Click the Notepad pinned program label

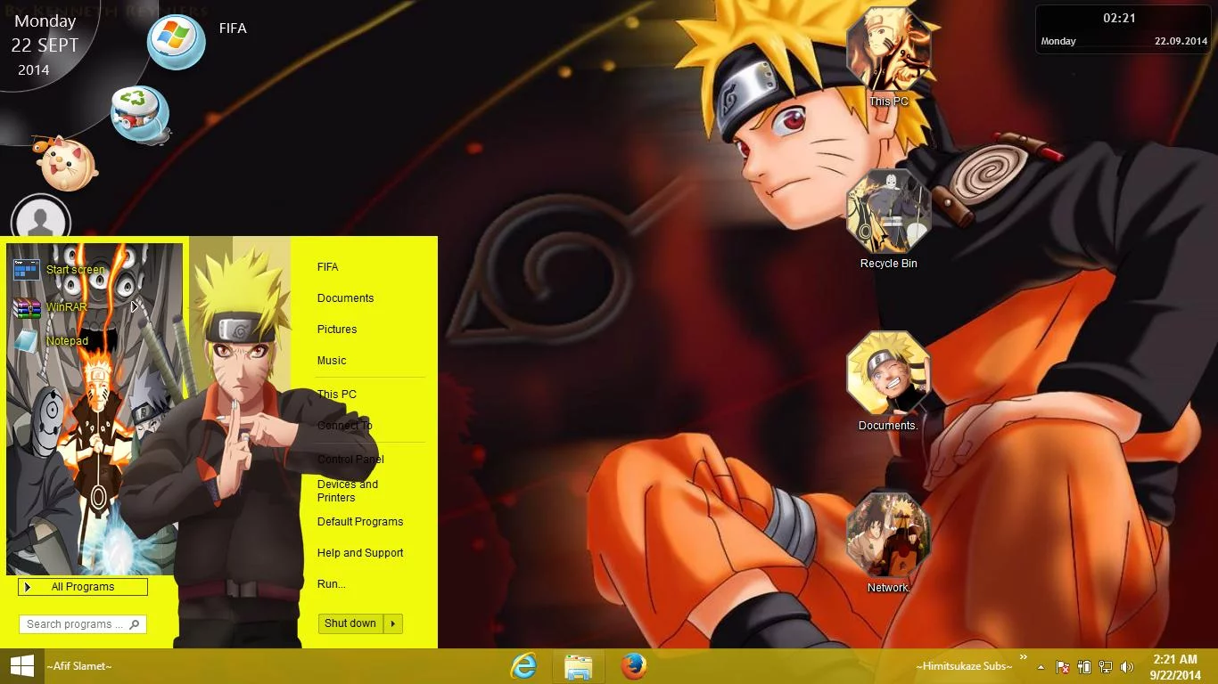click(x=67, y=341)
